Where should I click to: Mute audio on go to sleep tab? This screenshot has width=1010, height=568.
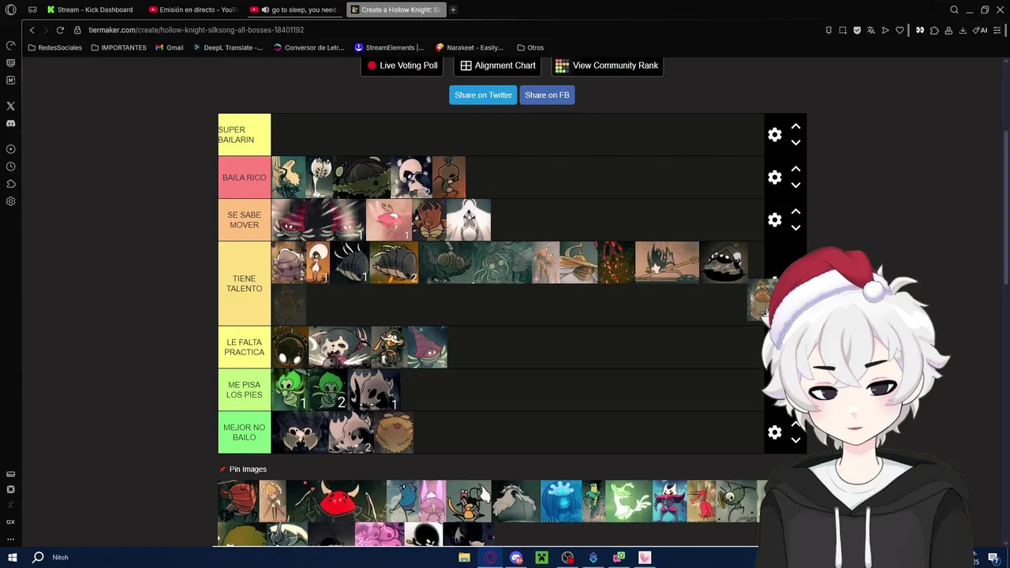266,9
